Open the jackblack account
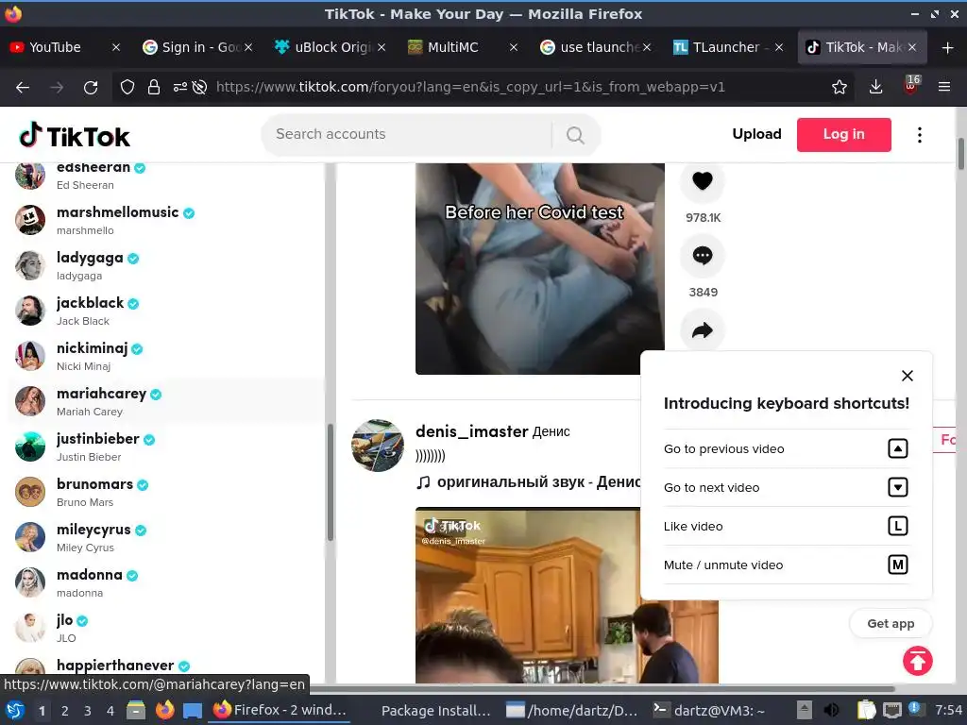This screenshot has width=967, height=725. [x=165, y=311]
